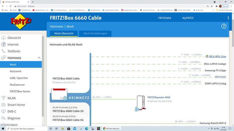Bookmark the page with the star icon
Screen dimensions: 234x131
click(x=211, y=6)
